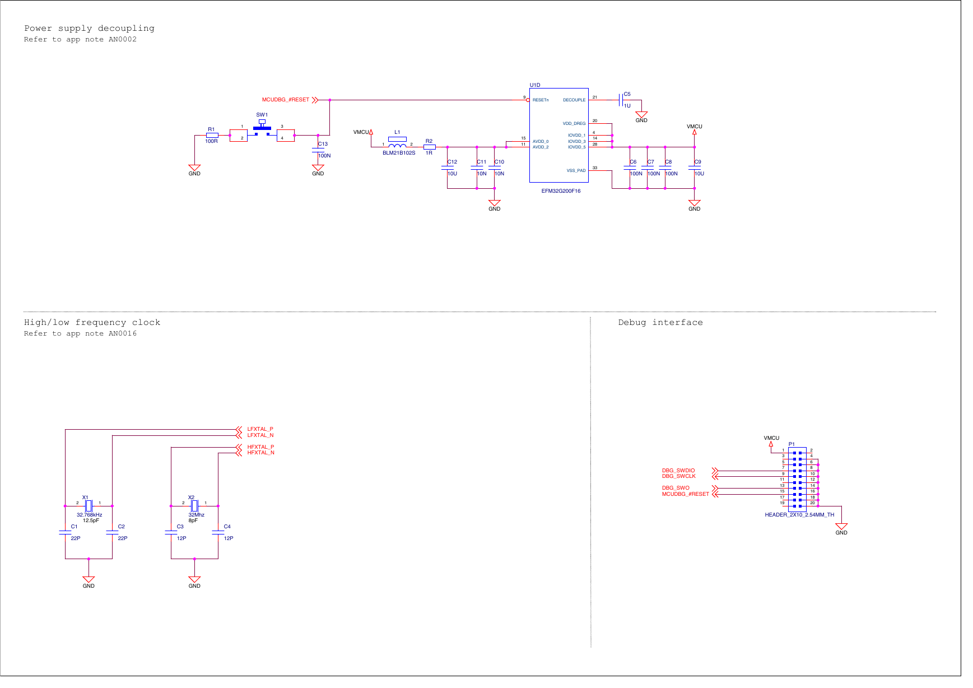The width and height of the screenshot is (973, 688).
Task: Click the GND symbol below C9
Action: (x=695, y=203)
